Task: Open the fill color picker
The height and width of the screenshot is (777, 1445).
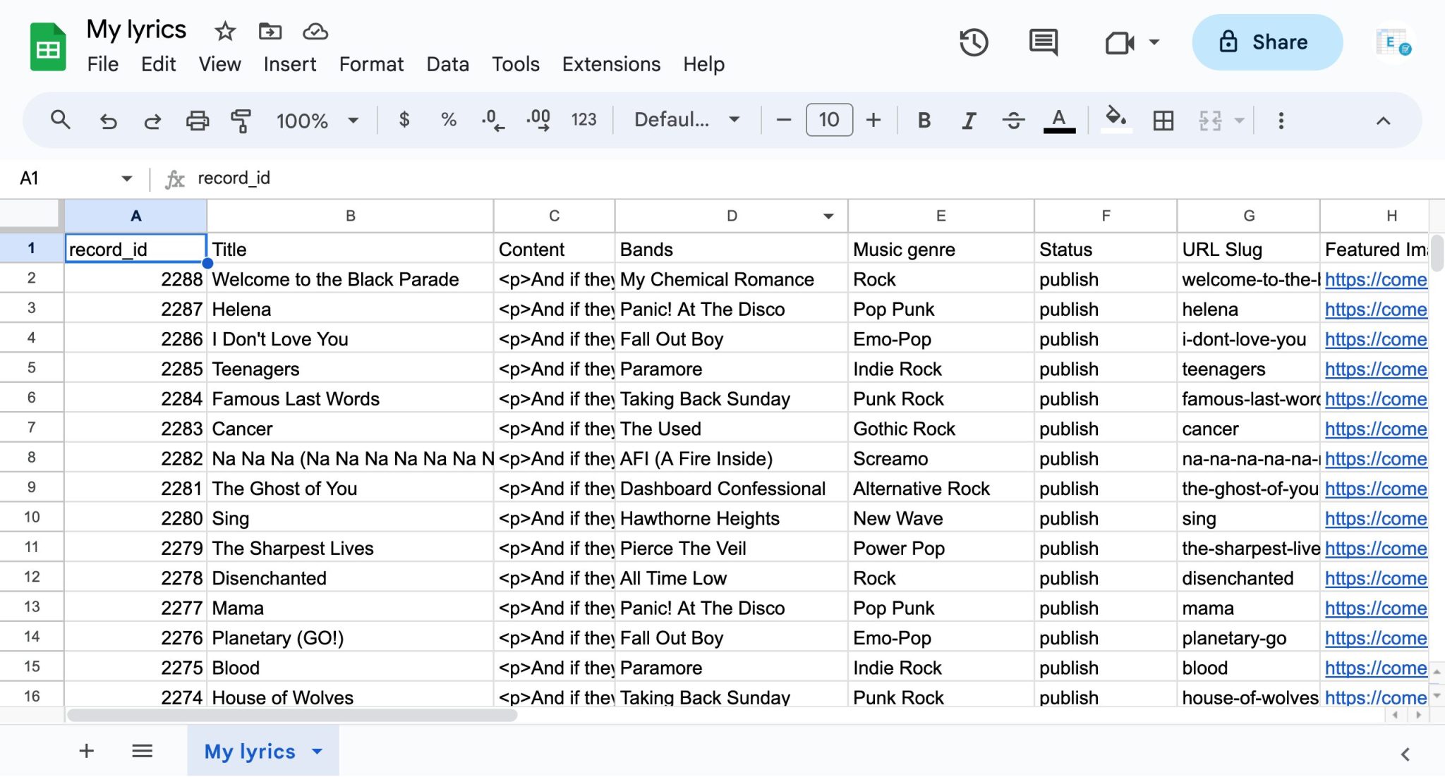Action: tap(1115, 120)
